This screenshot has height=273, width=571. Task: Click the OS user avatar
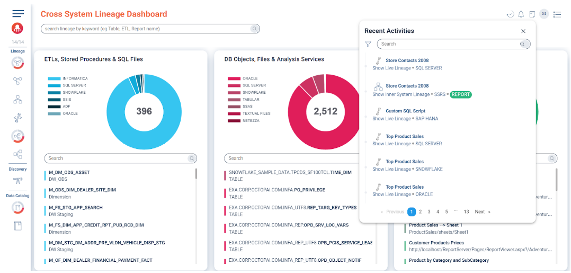(x=544, y=14)
